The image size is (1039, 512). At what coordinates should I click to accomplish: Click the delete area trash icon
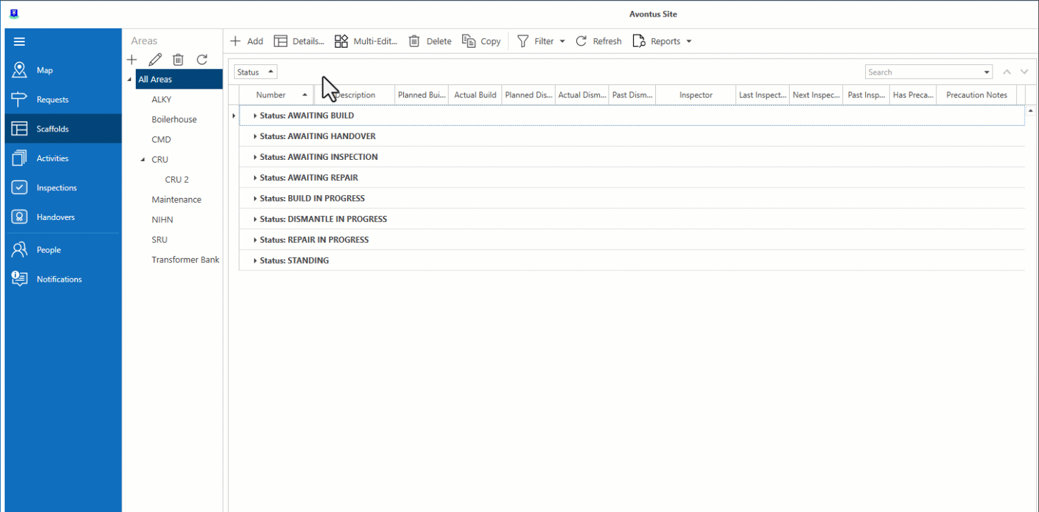click(178, 60)
